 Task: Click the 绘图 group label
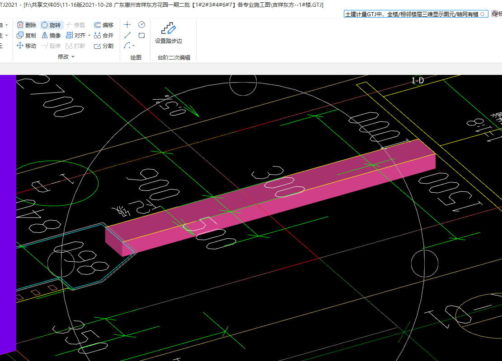(x=136, y=58)
